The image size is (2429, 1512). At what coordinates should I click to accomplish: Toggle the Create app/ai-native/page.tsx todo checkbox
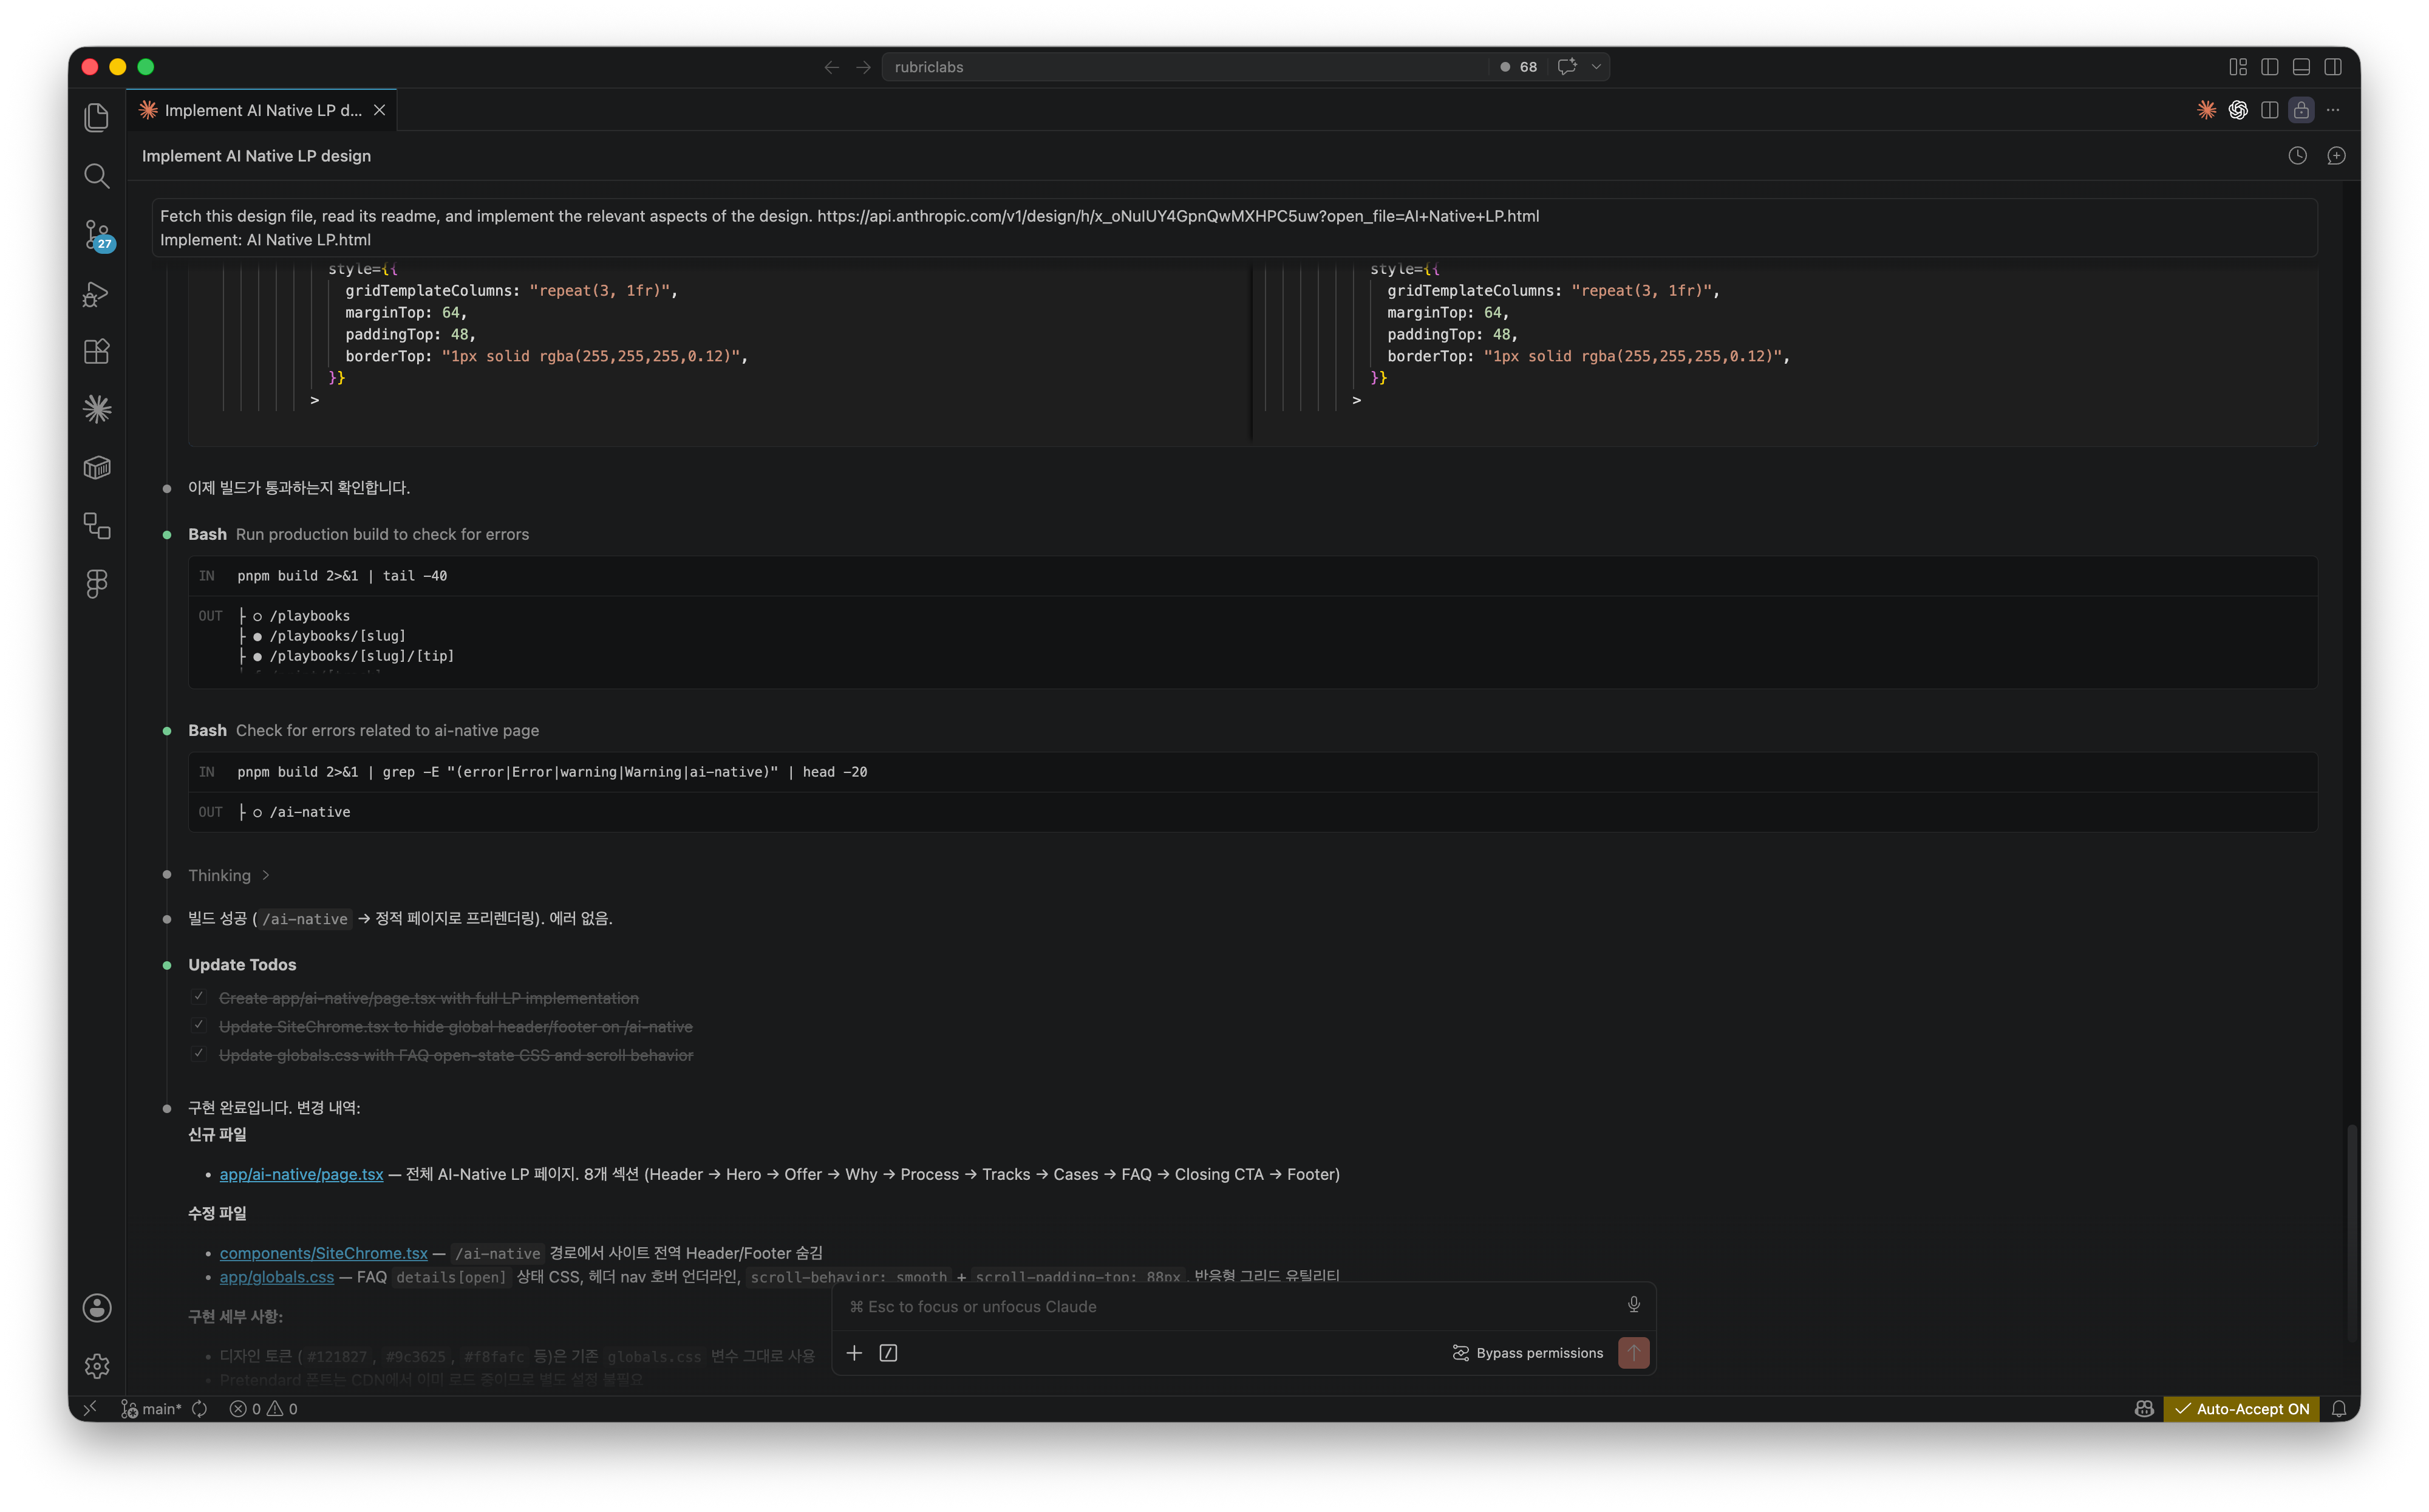pos(198,997)
